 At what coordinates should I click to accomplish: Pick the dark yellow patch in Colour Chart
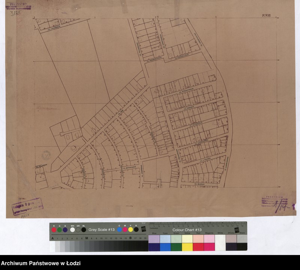pyautogui.click(x=187, y=247)
